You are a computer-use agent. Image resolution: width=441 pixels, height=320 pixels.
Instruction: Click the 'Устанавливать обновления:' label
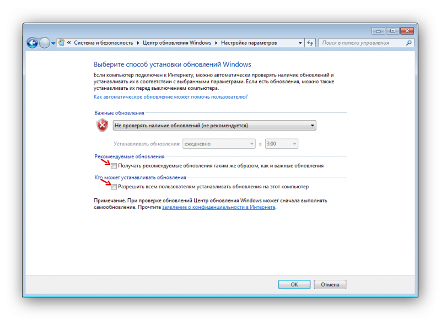147,144
